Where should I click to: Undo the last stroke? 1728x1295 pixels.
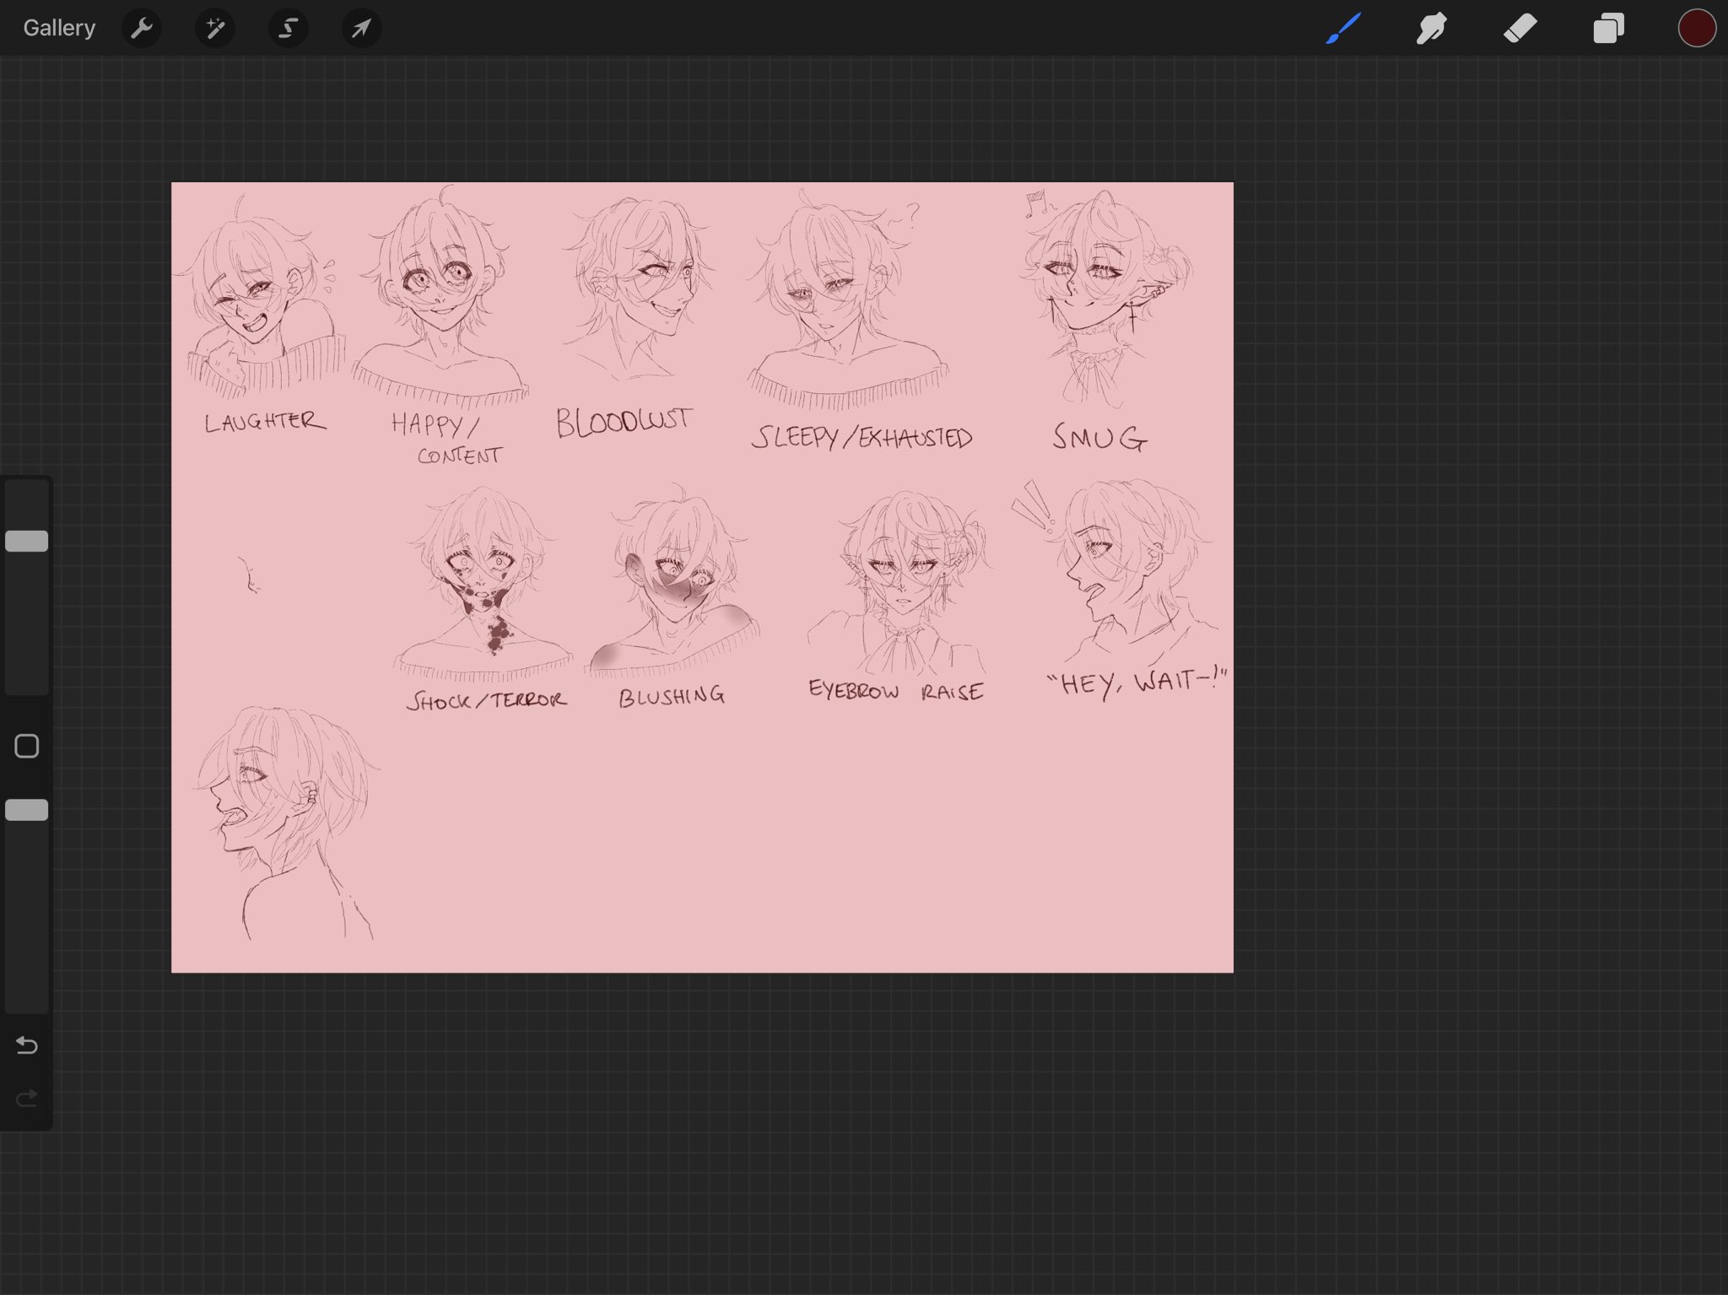pyautogui.click(x=27, y=1045)
